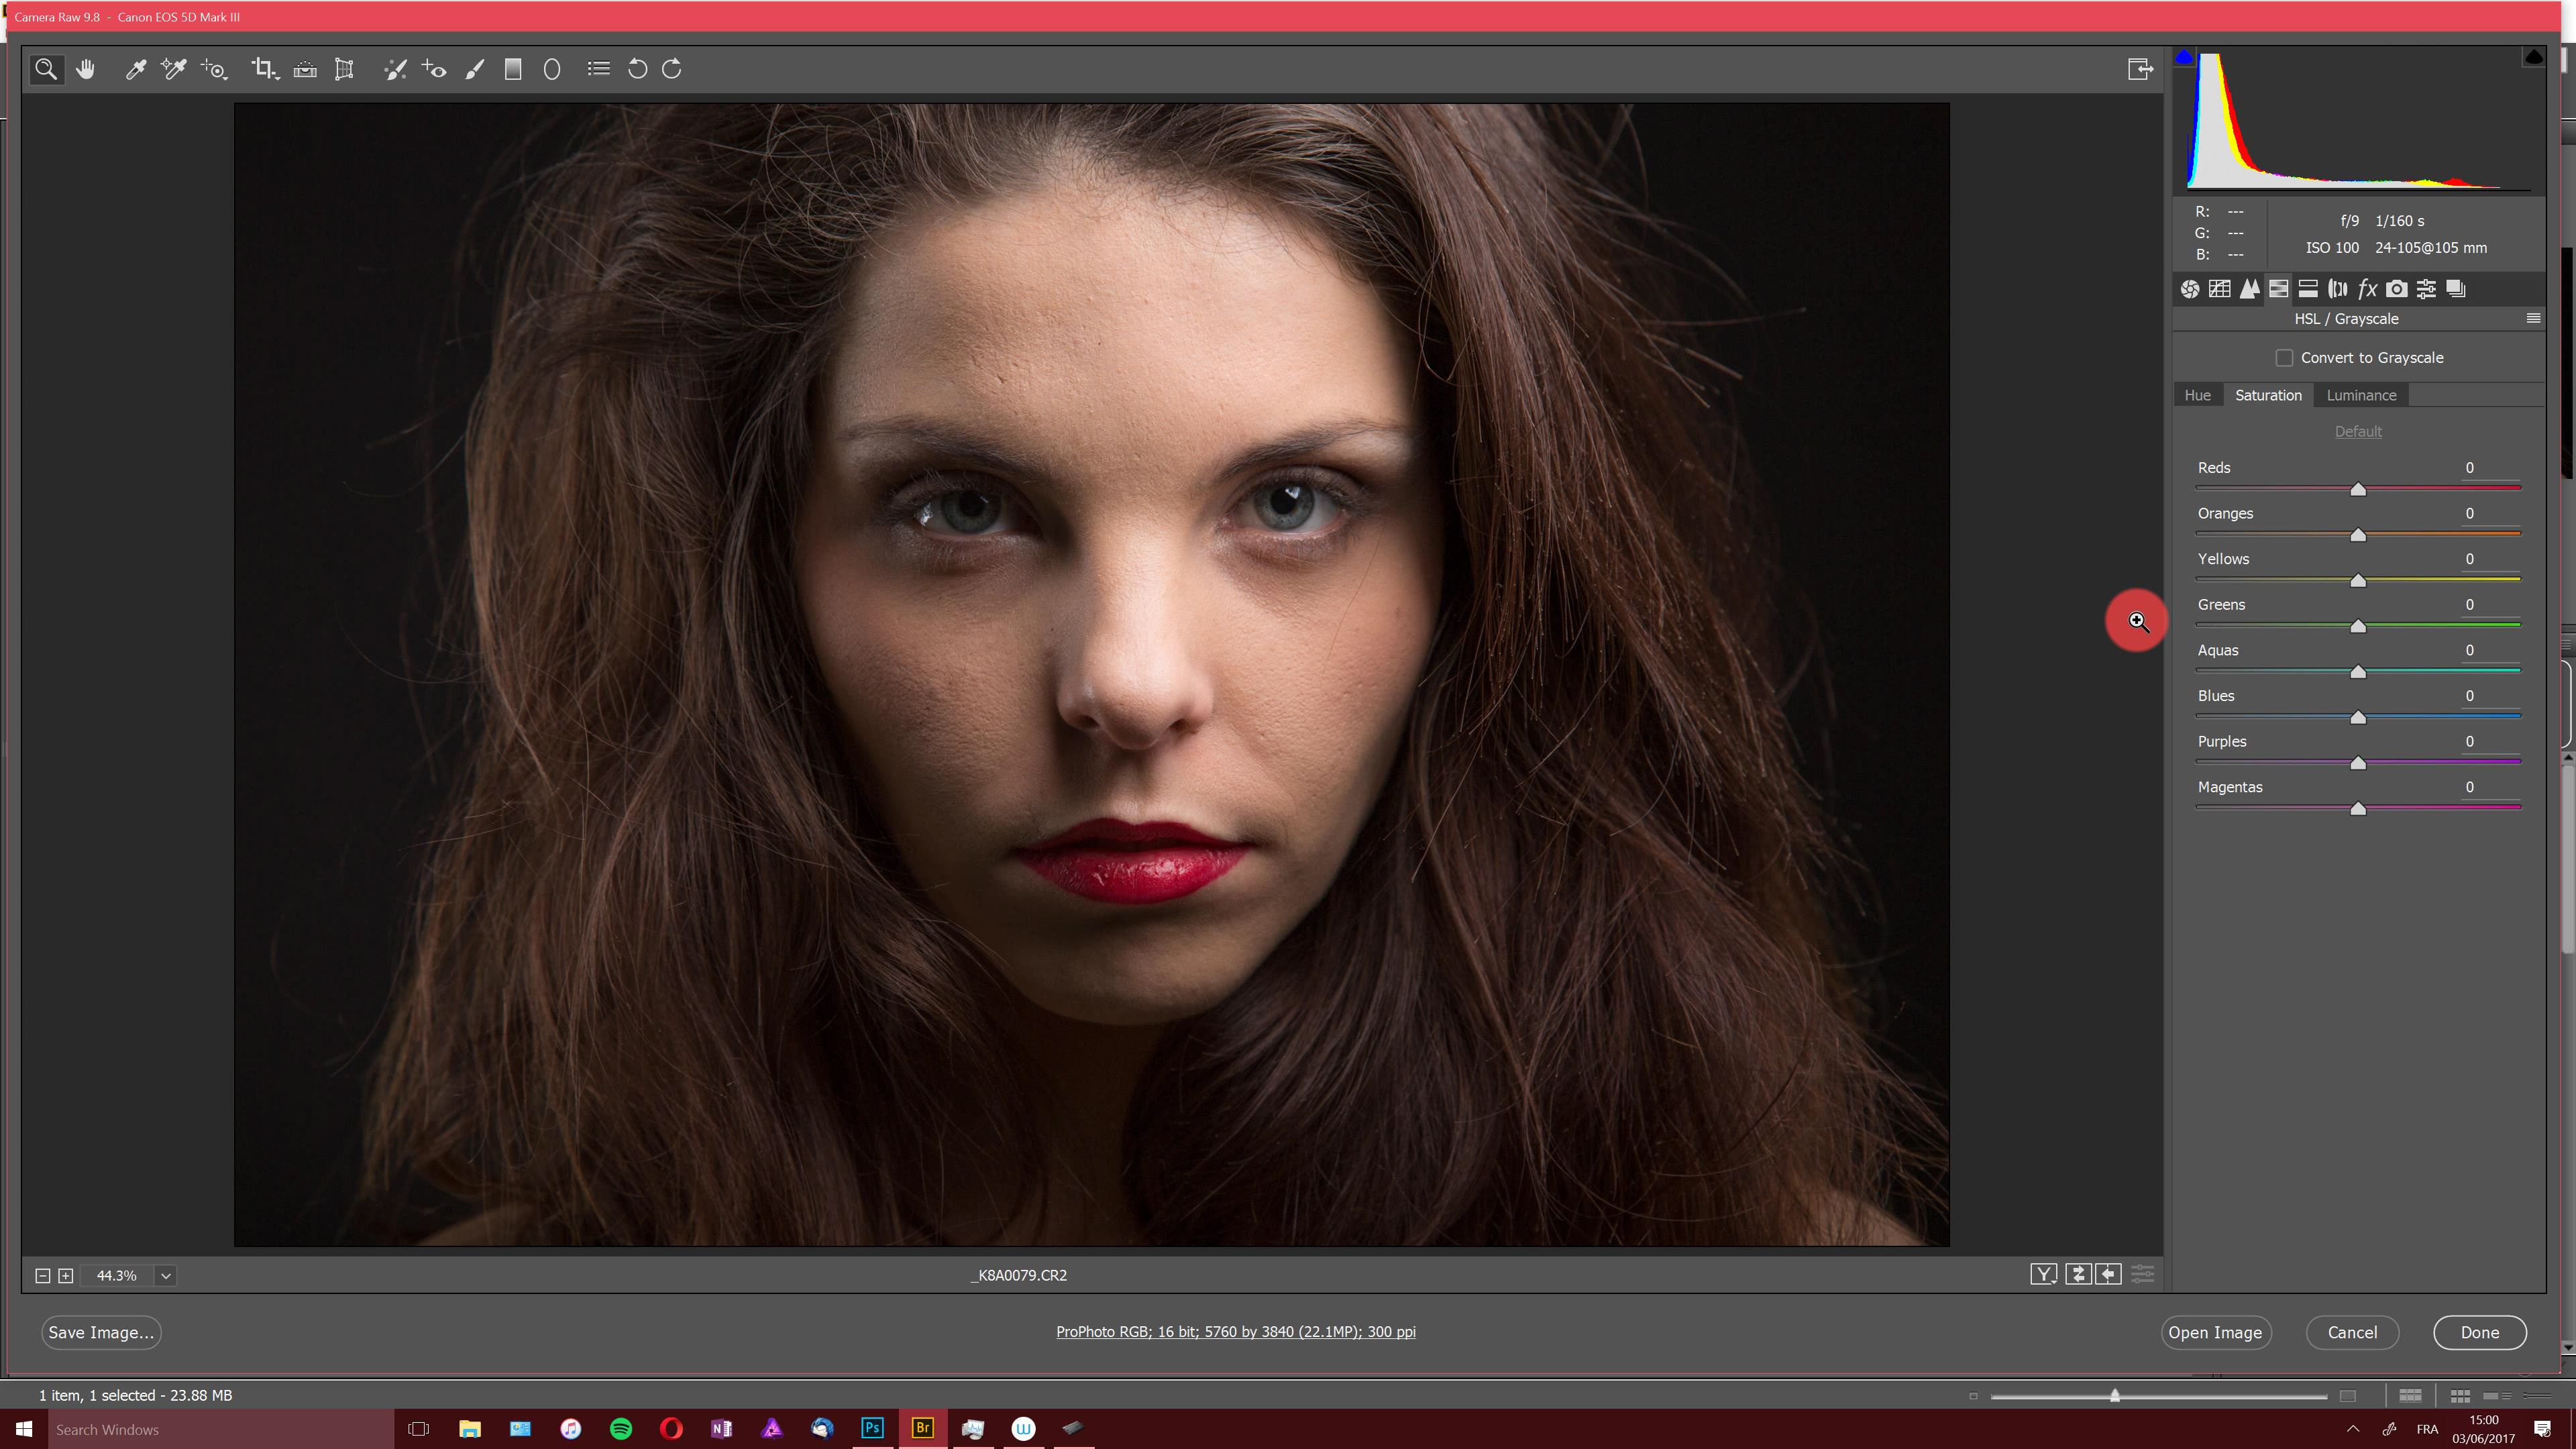The image size is (2576, 1449).
Task: Toggle full screen mode icon
Action: click(x=2139, y=69)
